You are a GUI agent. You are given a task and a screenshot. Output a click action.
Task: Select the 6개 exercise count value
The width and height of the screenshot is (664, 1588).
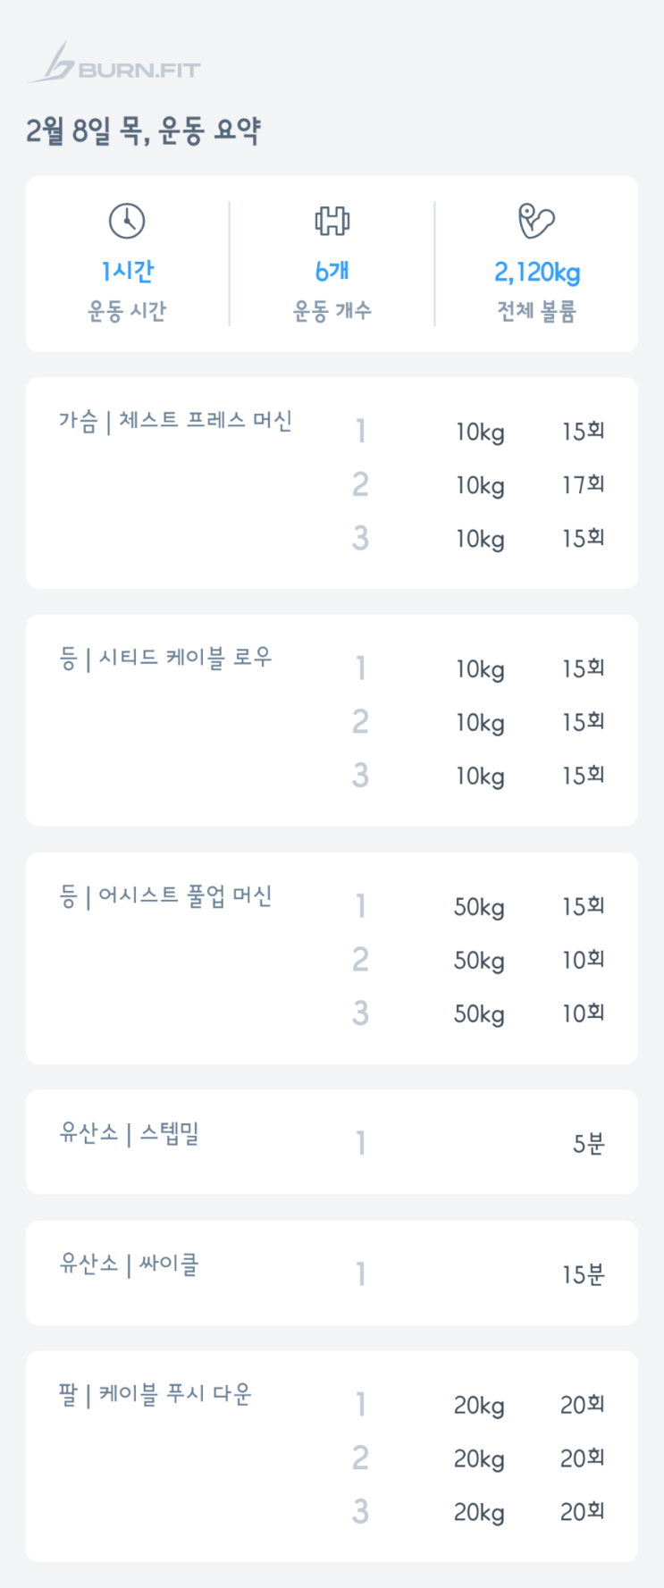pyautogui.click(x=332, y=271)
